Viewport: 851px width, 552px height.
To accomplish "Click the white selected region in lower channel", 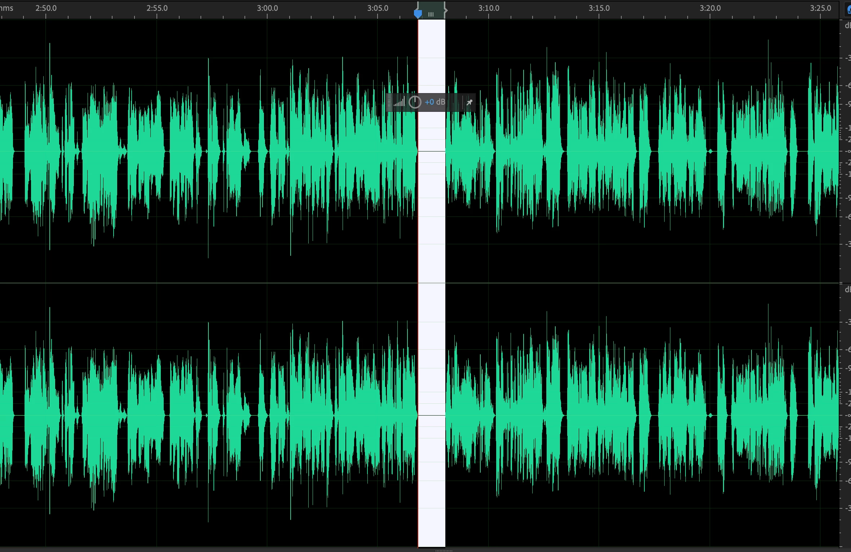I will [x=432, y=469].
